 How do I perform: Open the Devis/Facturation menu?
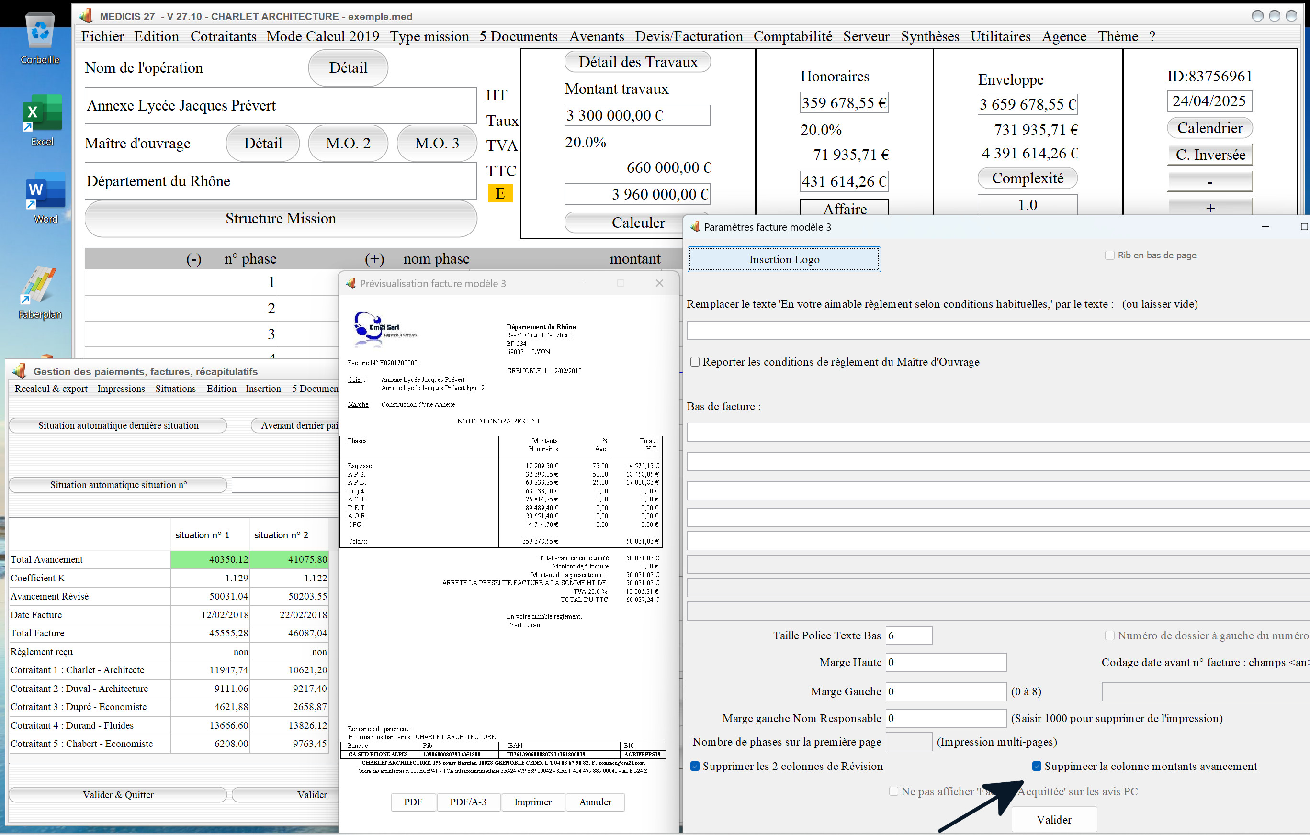(x=689, y=36)
